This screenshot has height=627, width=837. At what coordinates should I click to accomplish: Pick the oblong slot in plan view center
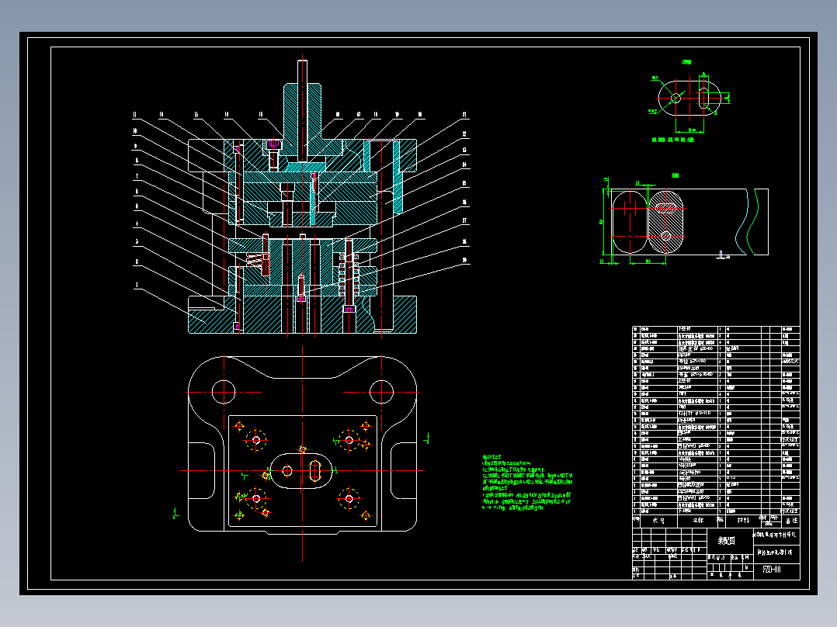[x=315, y=471]
